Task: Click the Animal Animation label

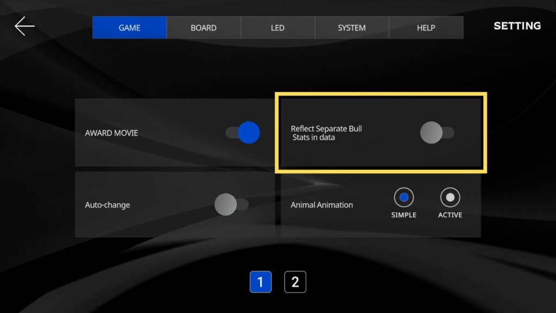Action: (321, 205)
